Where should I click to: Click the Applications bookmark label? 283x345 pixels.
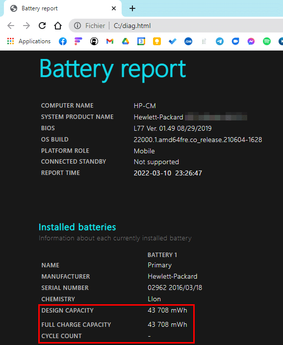pyautogui.click(x=34, y=41)
